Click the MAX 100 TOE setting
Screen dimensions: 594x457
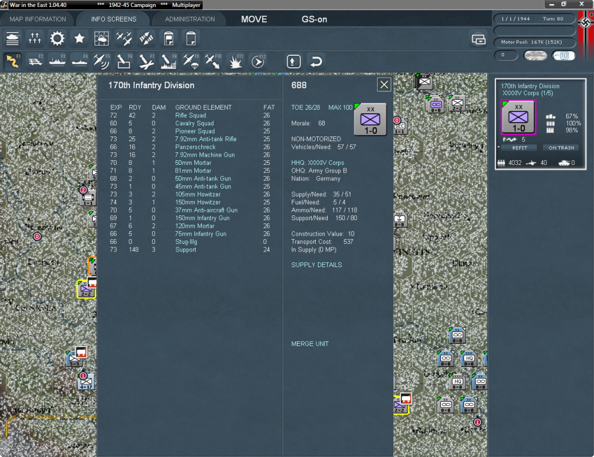point(340,107)
